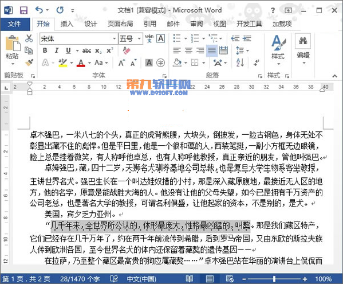Apply the enclosed character (字) icon

pos(161,63)
